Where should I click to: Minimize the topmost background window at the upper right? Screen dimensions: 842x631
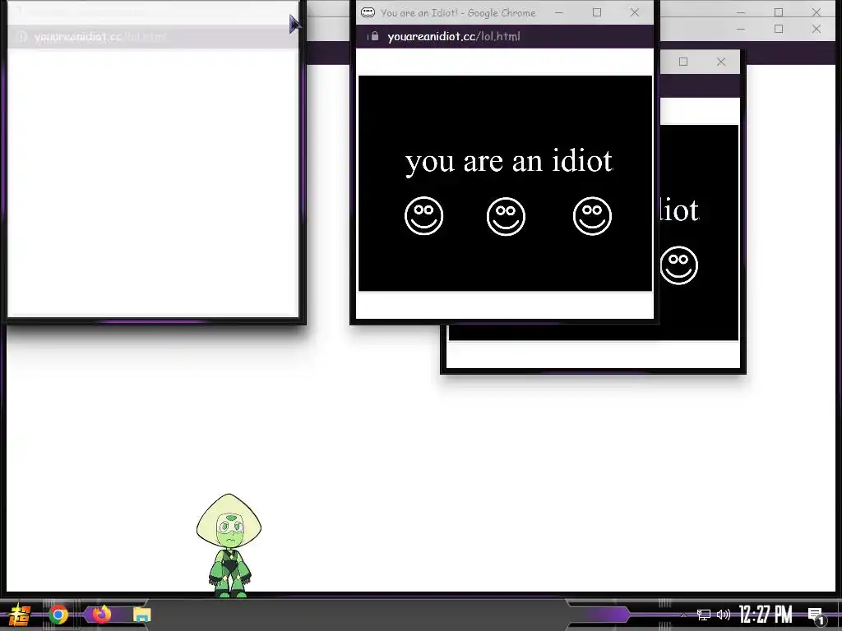(741, 12)
